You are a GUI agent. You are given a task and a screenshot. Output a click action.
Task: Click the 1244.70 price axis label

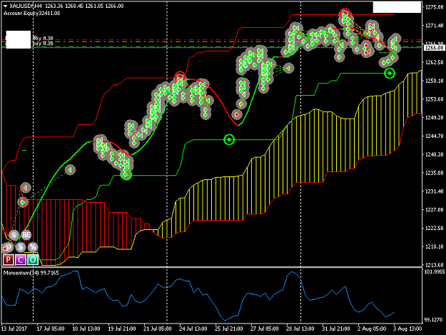coord(434,136)
